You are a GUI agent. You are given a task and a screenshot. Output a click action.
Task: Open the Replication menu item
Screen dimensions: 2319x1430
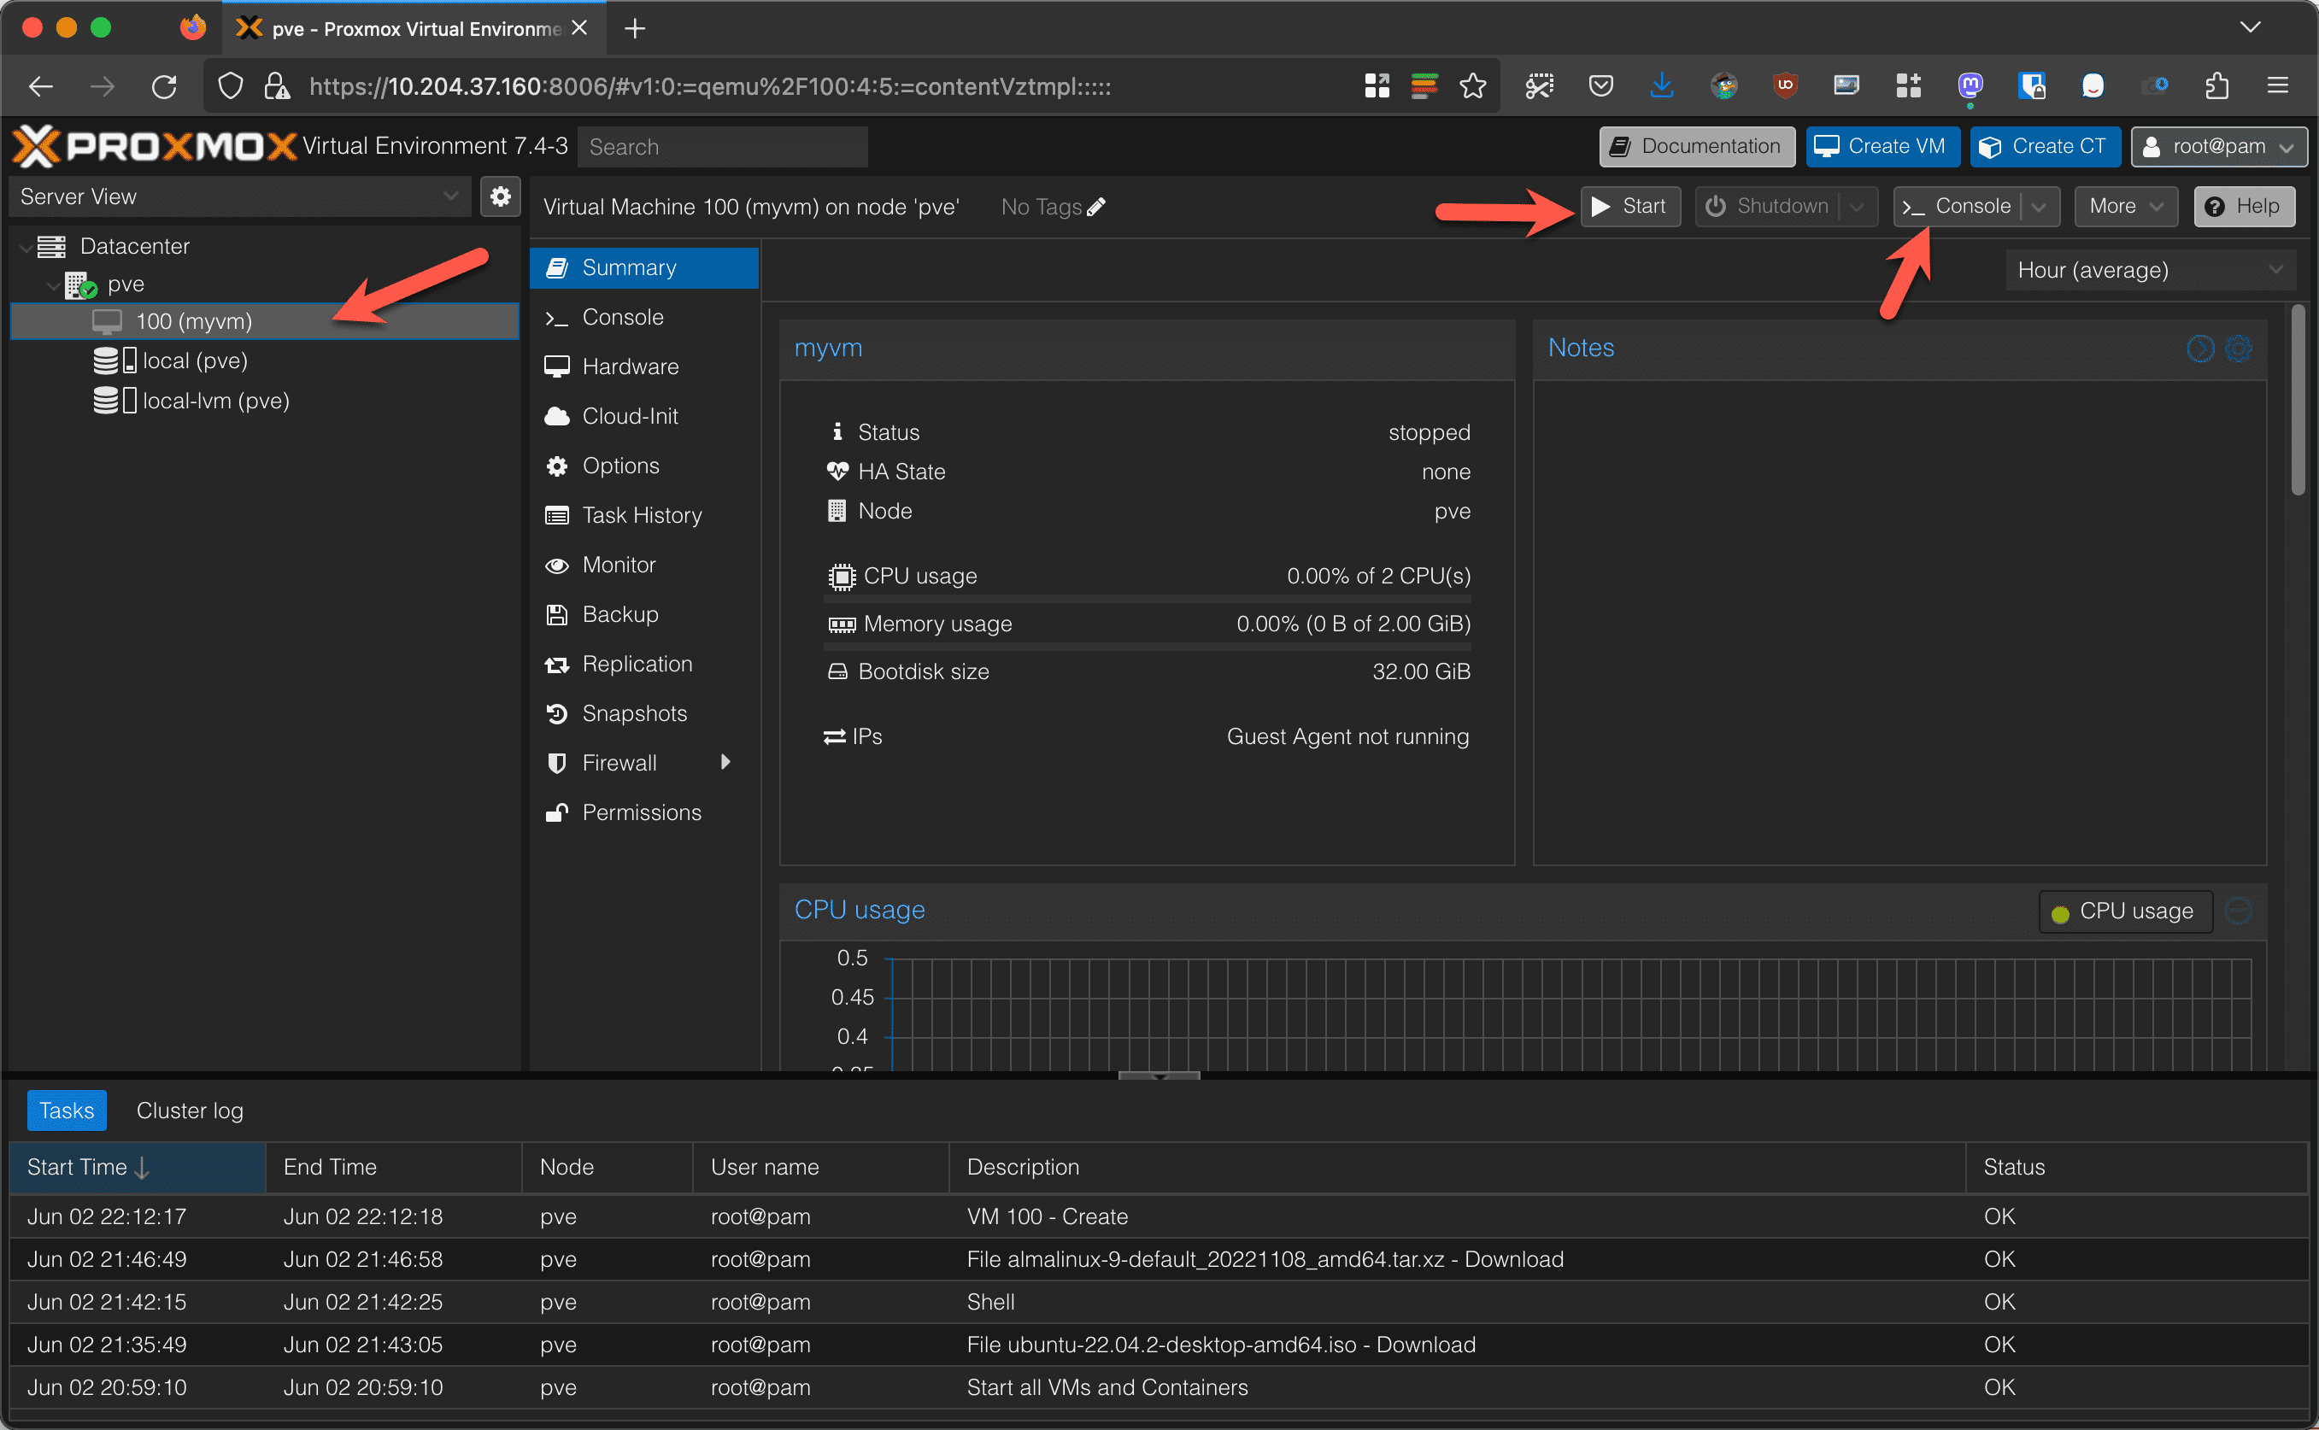coord(643,664)
